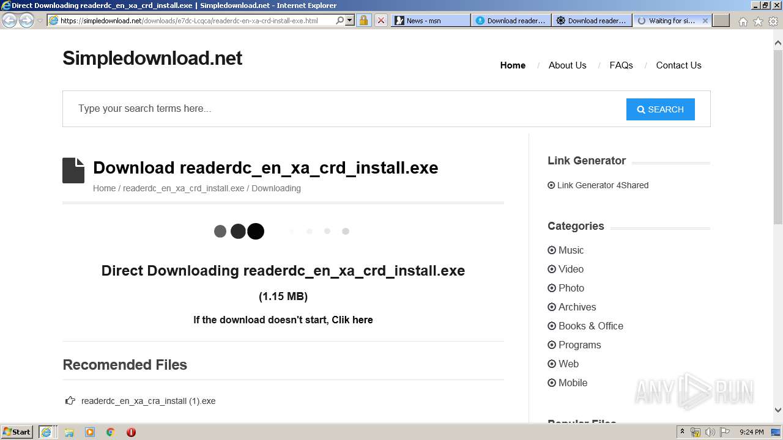The height and width of the screenshot is (440, 783).
Task: Click the 9:24 PM taskbar clock
Action: [x=751, y=432]
